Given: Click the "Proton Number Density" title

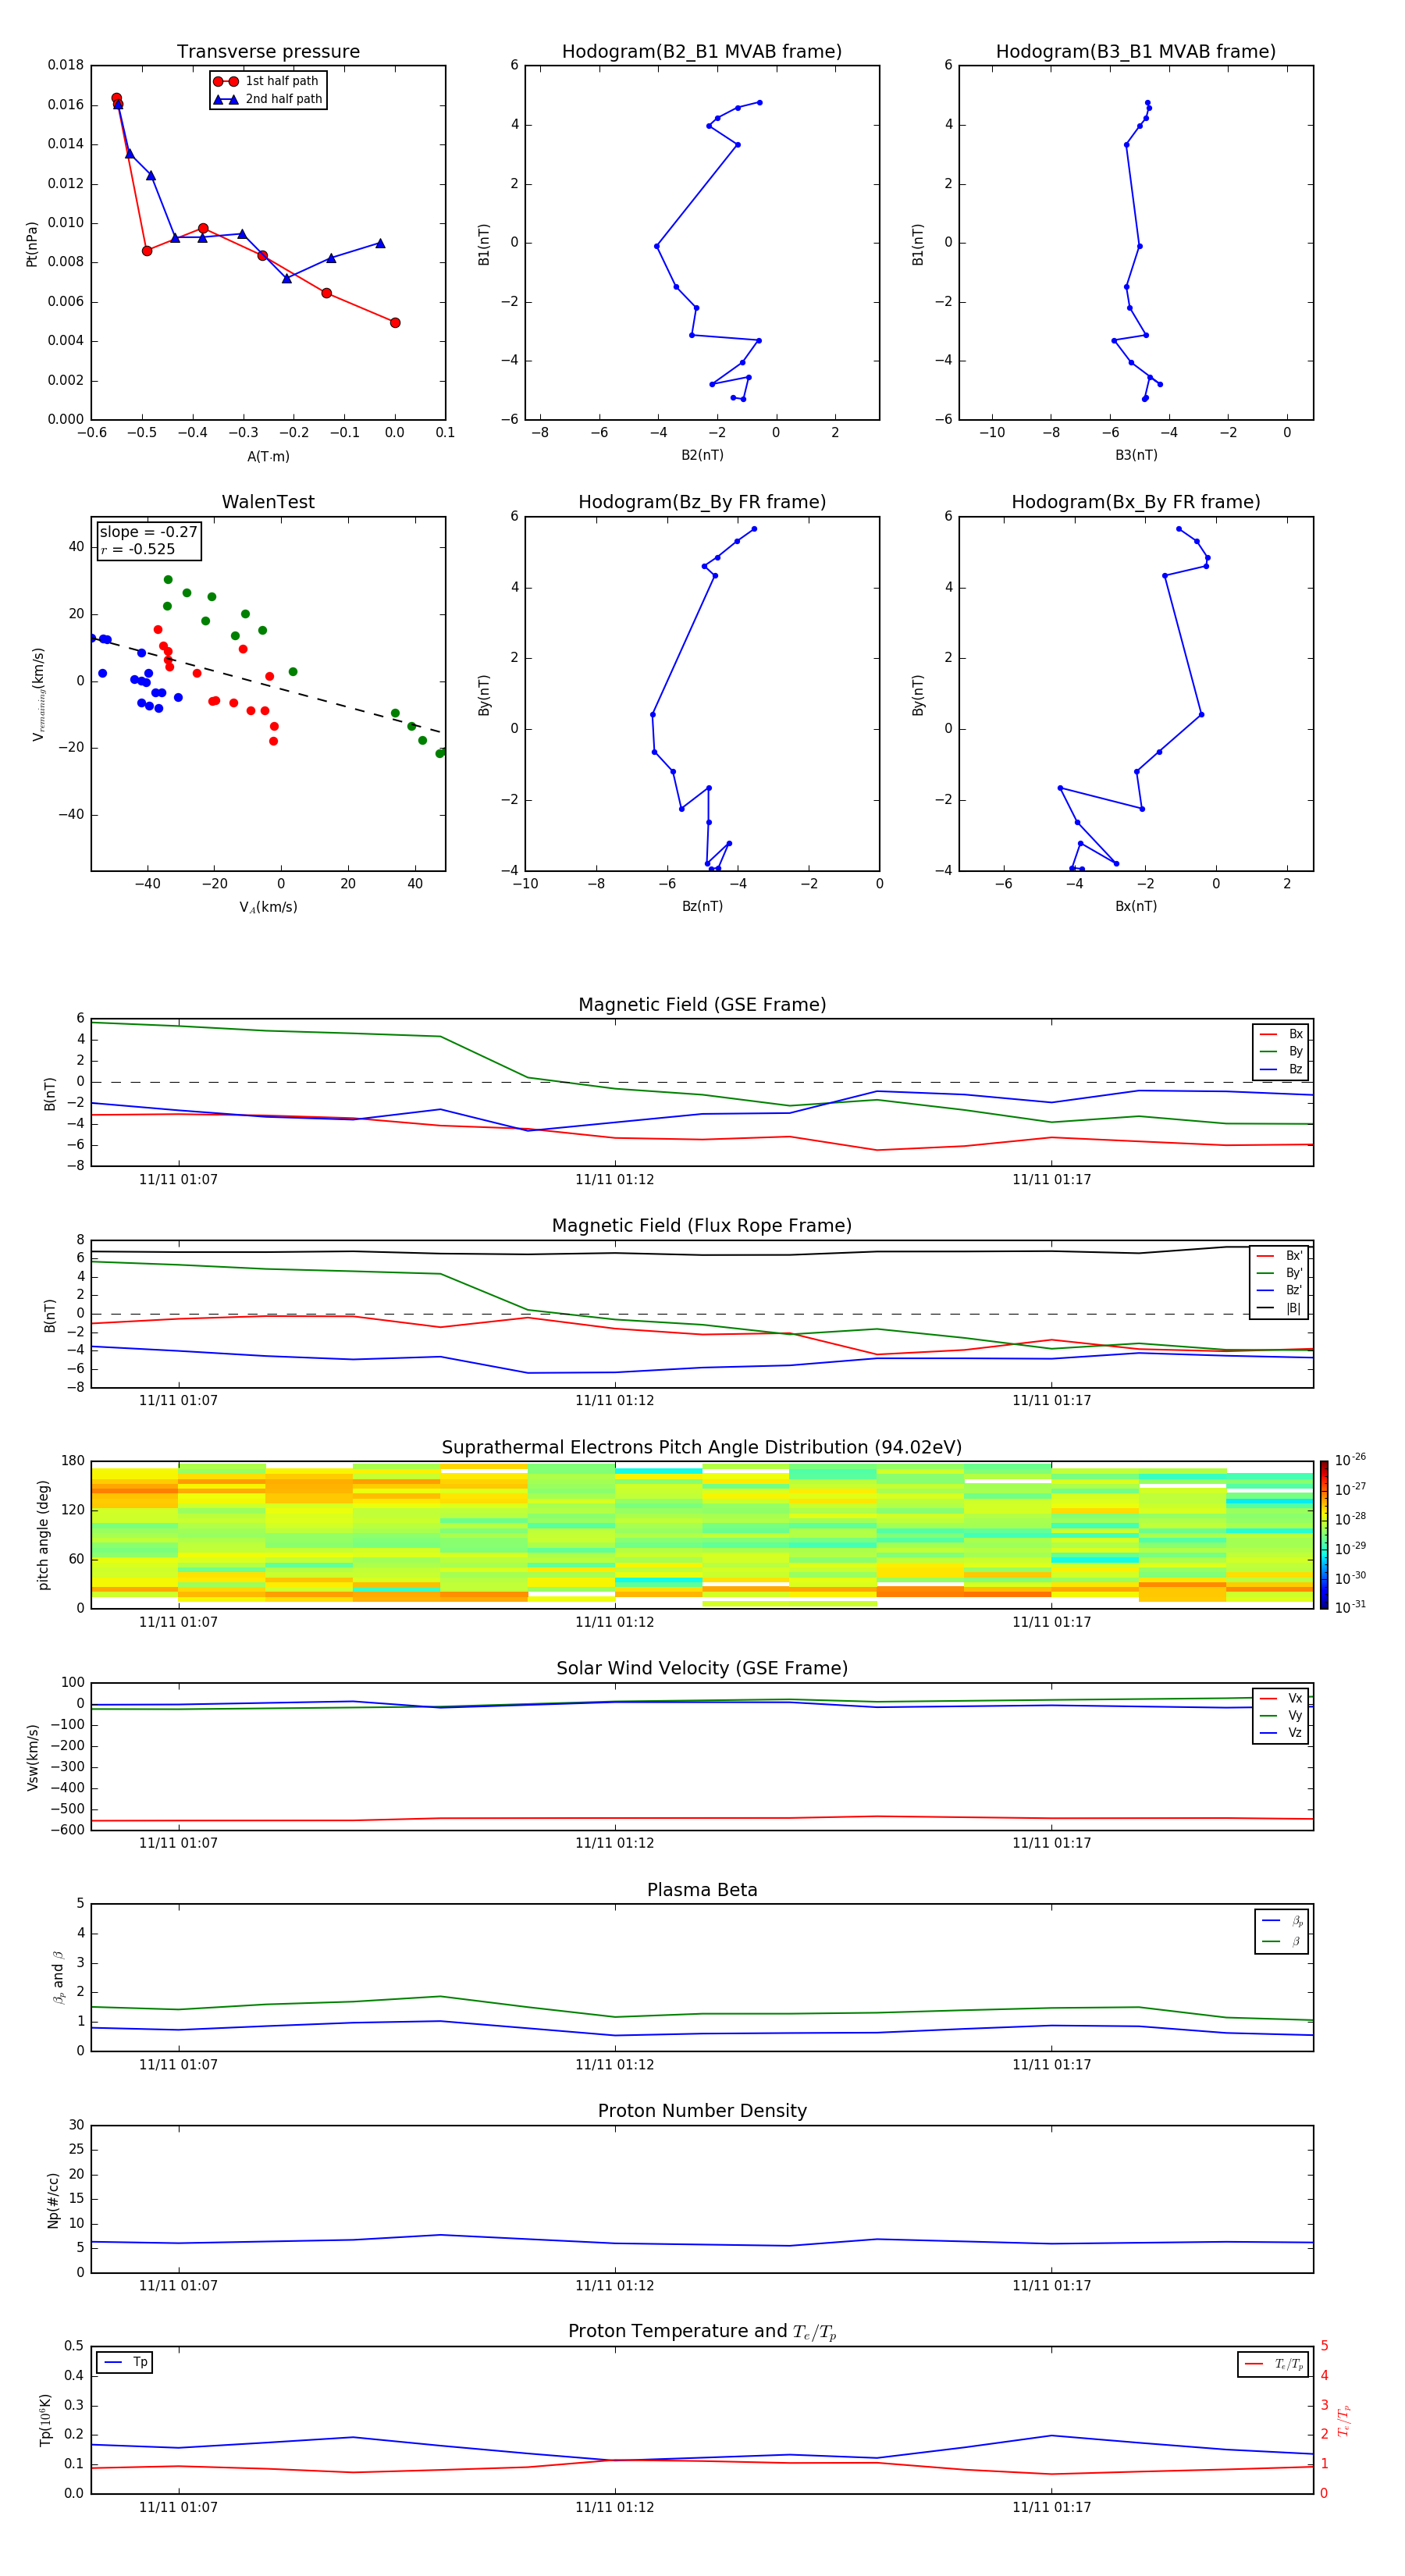Looking at the screenshot, I should (702, 2111).
